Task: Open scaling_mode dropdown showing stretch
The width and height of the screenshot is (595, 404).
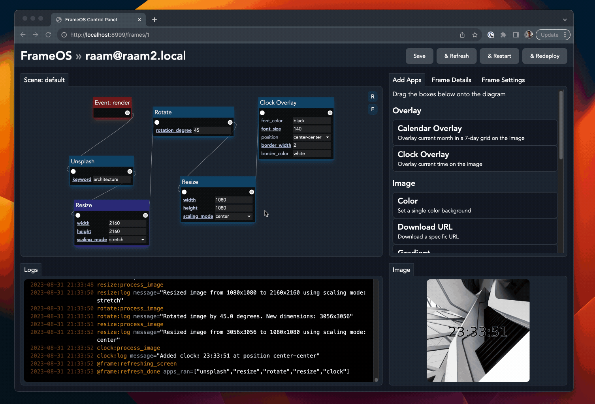Action: (x=127, y=239)
